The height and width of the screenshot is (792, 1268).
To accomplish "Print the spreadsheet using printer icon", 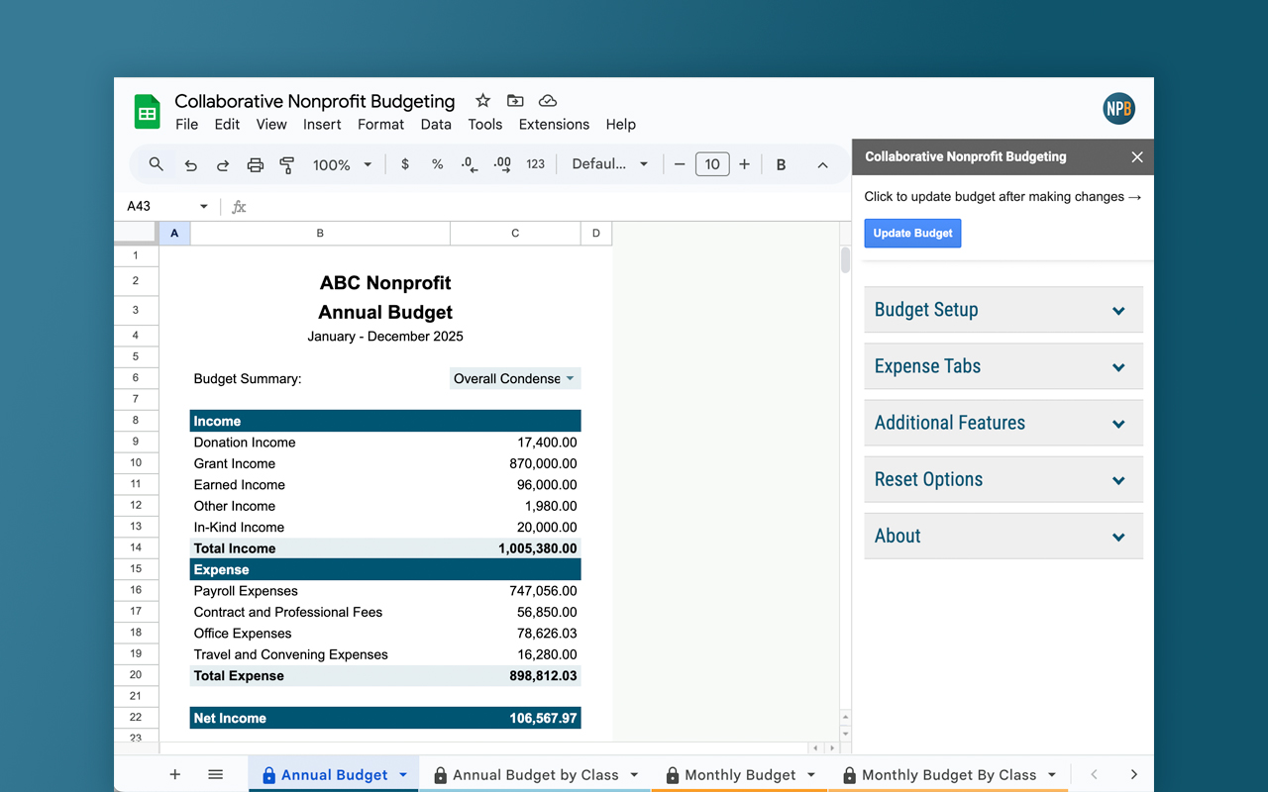I will tap(255, 165).
